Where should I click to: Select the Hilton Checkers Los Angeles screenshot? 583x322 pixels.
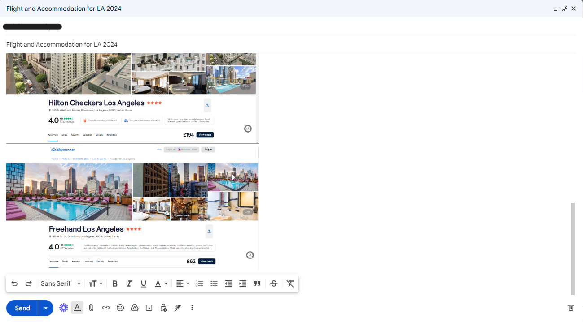click(132, 98)
